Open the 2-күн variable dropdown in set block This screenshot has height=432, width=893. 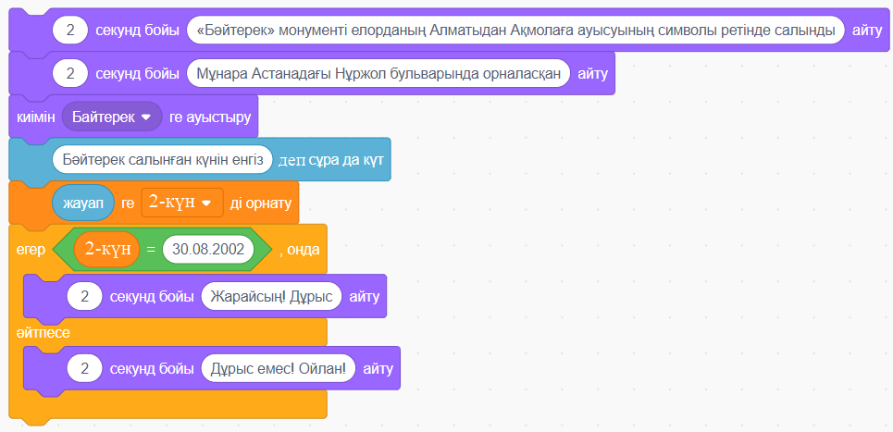point(182,202)
